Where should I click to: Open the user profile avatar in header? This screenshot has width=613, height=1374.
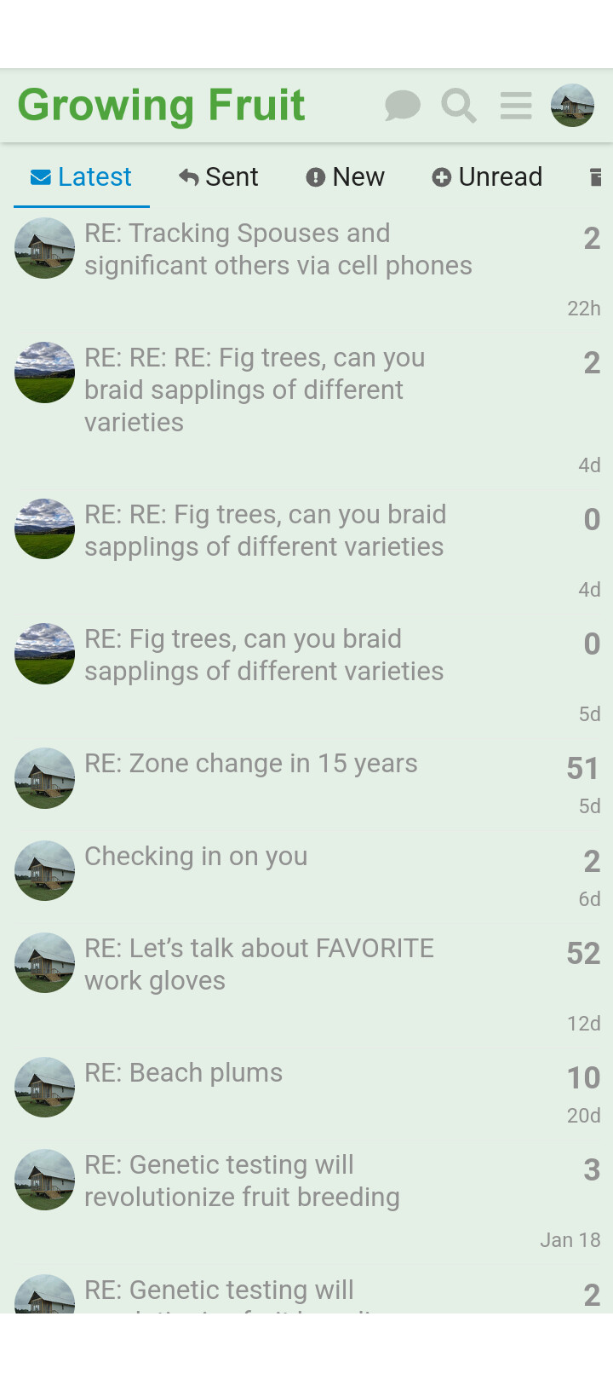(x=572, y=106)
